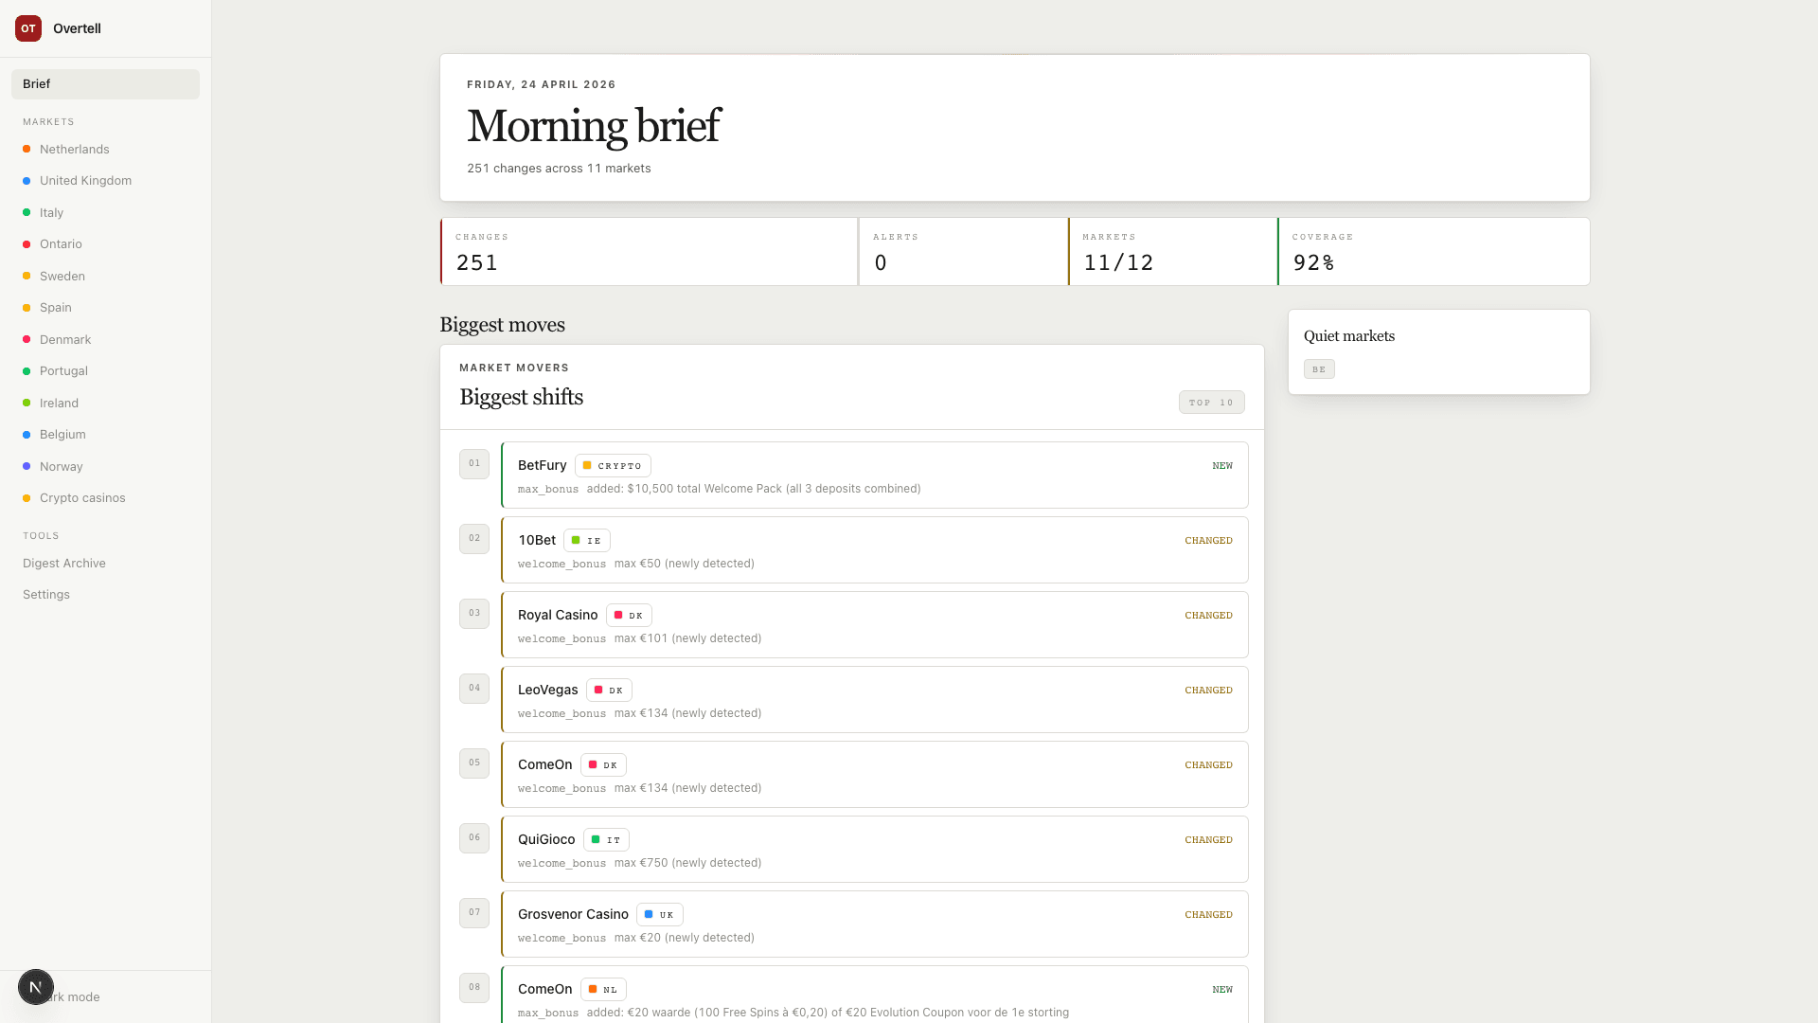Click the IE tag on 10Bet
Screen dimensions: 1818x1023
coord(587,541)
